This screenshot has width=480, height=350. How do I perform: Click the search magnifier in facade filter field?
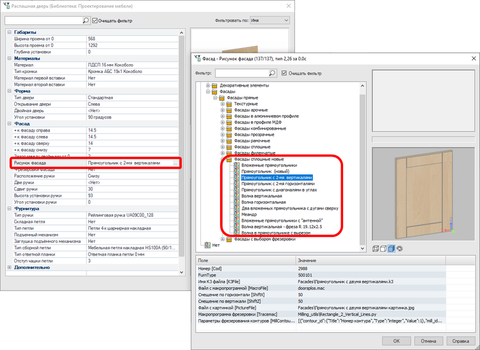coord(272,73)
